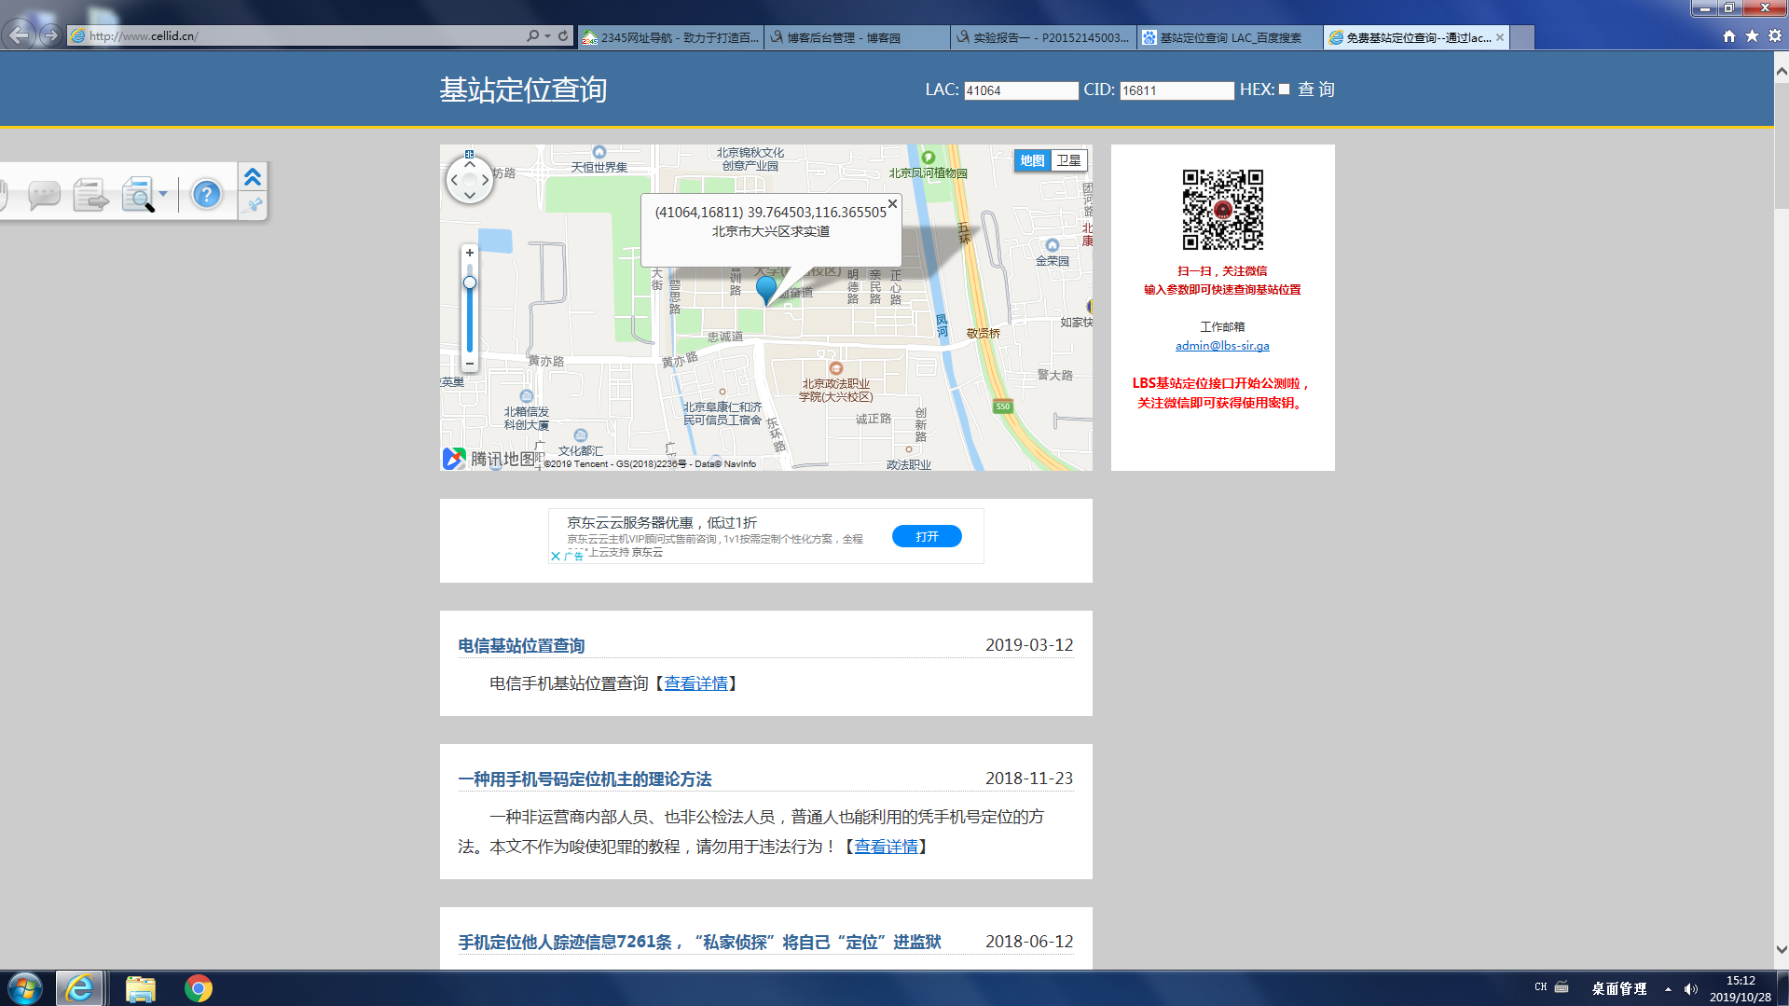Click the page scrollbar up arrow

coord(1781,71)
